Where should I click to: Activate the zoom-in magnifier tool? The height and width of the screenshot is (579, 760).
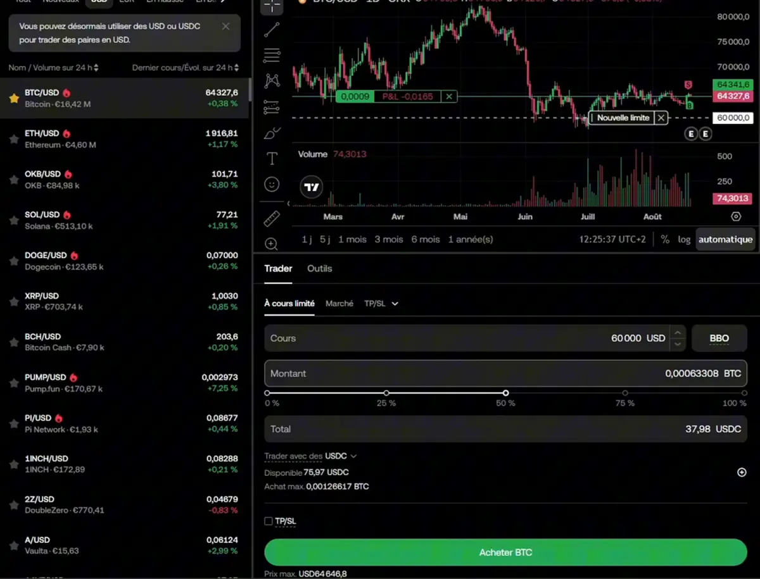(272, 244)
